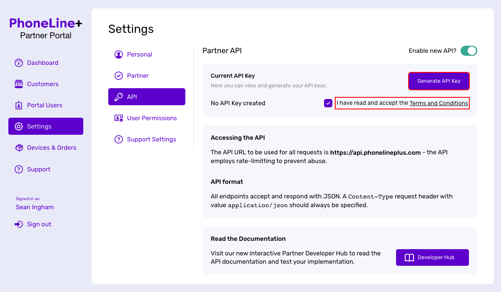Viewport: 501px width, 292px height.
Task: Open the Developer Hub button
Action: pos(432,257)
